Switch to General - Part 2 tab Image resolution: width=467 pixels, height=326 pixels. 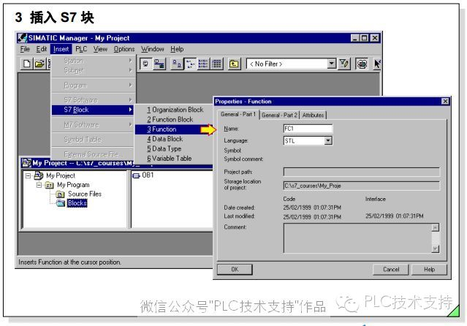(279, 115)
